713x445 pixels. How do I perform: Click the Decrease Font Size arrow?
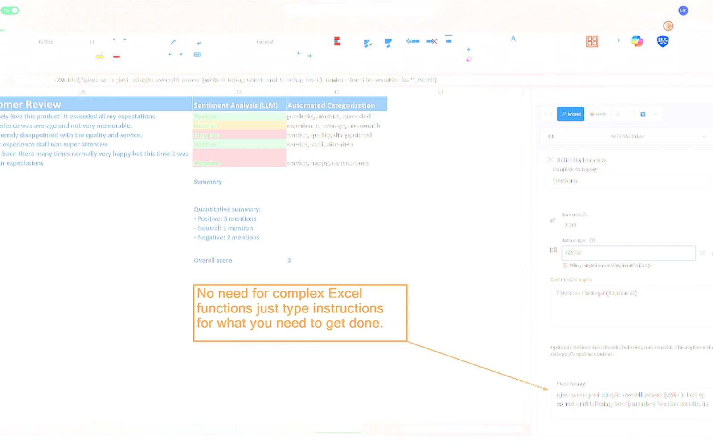[125, 40]
